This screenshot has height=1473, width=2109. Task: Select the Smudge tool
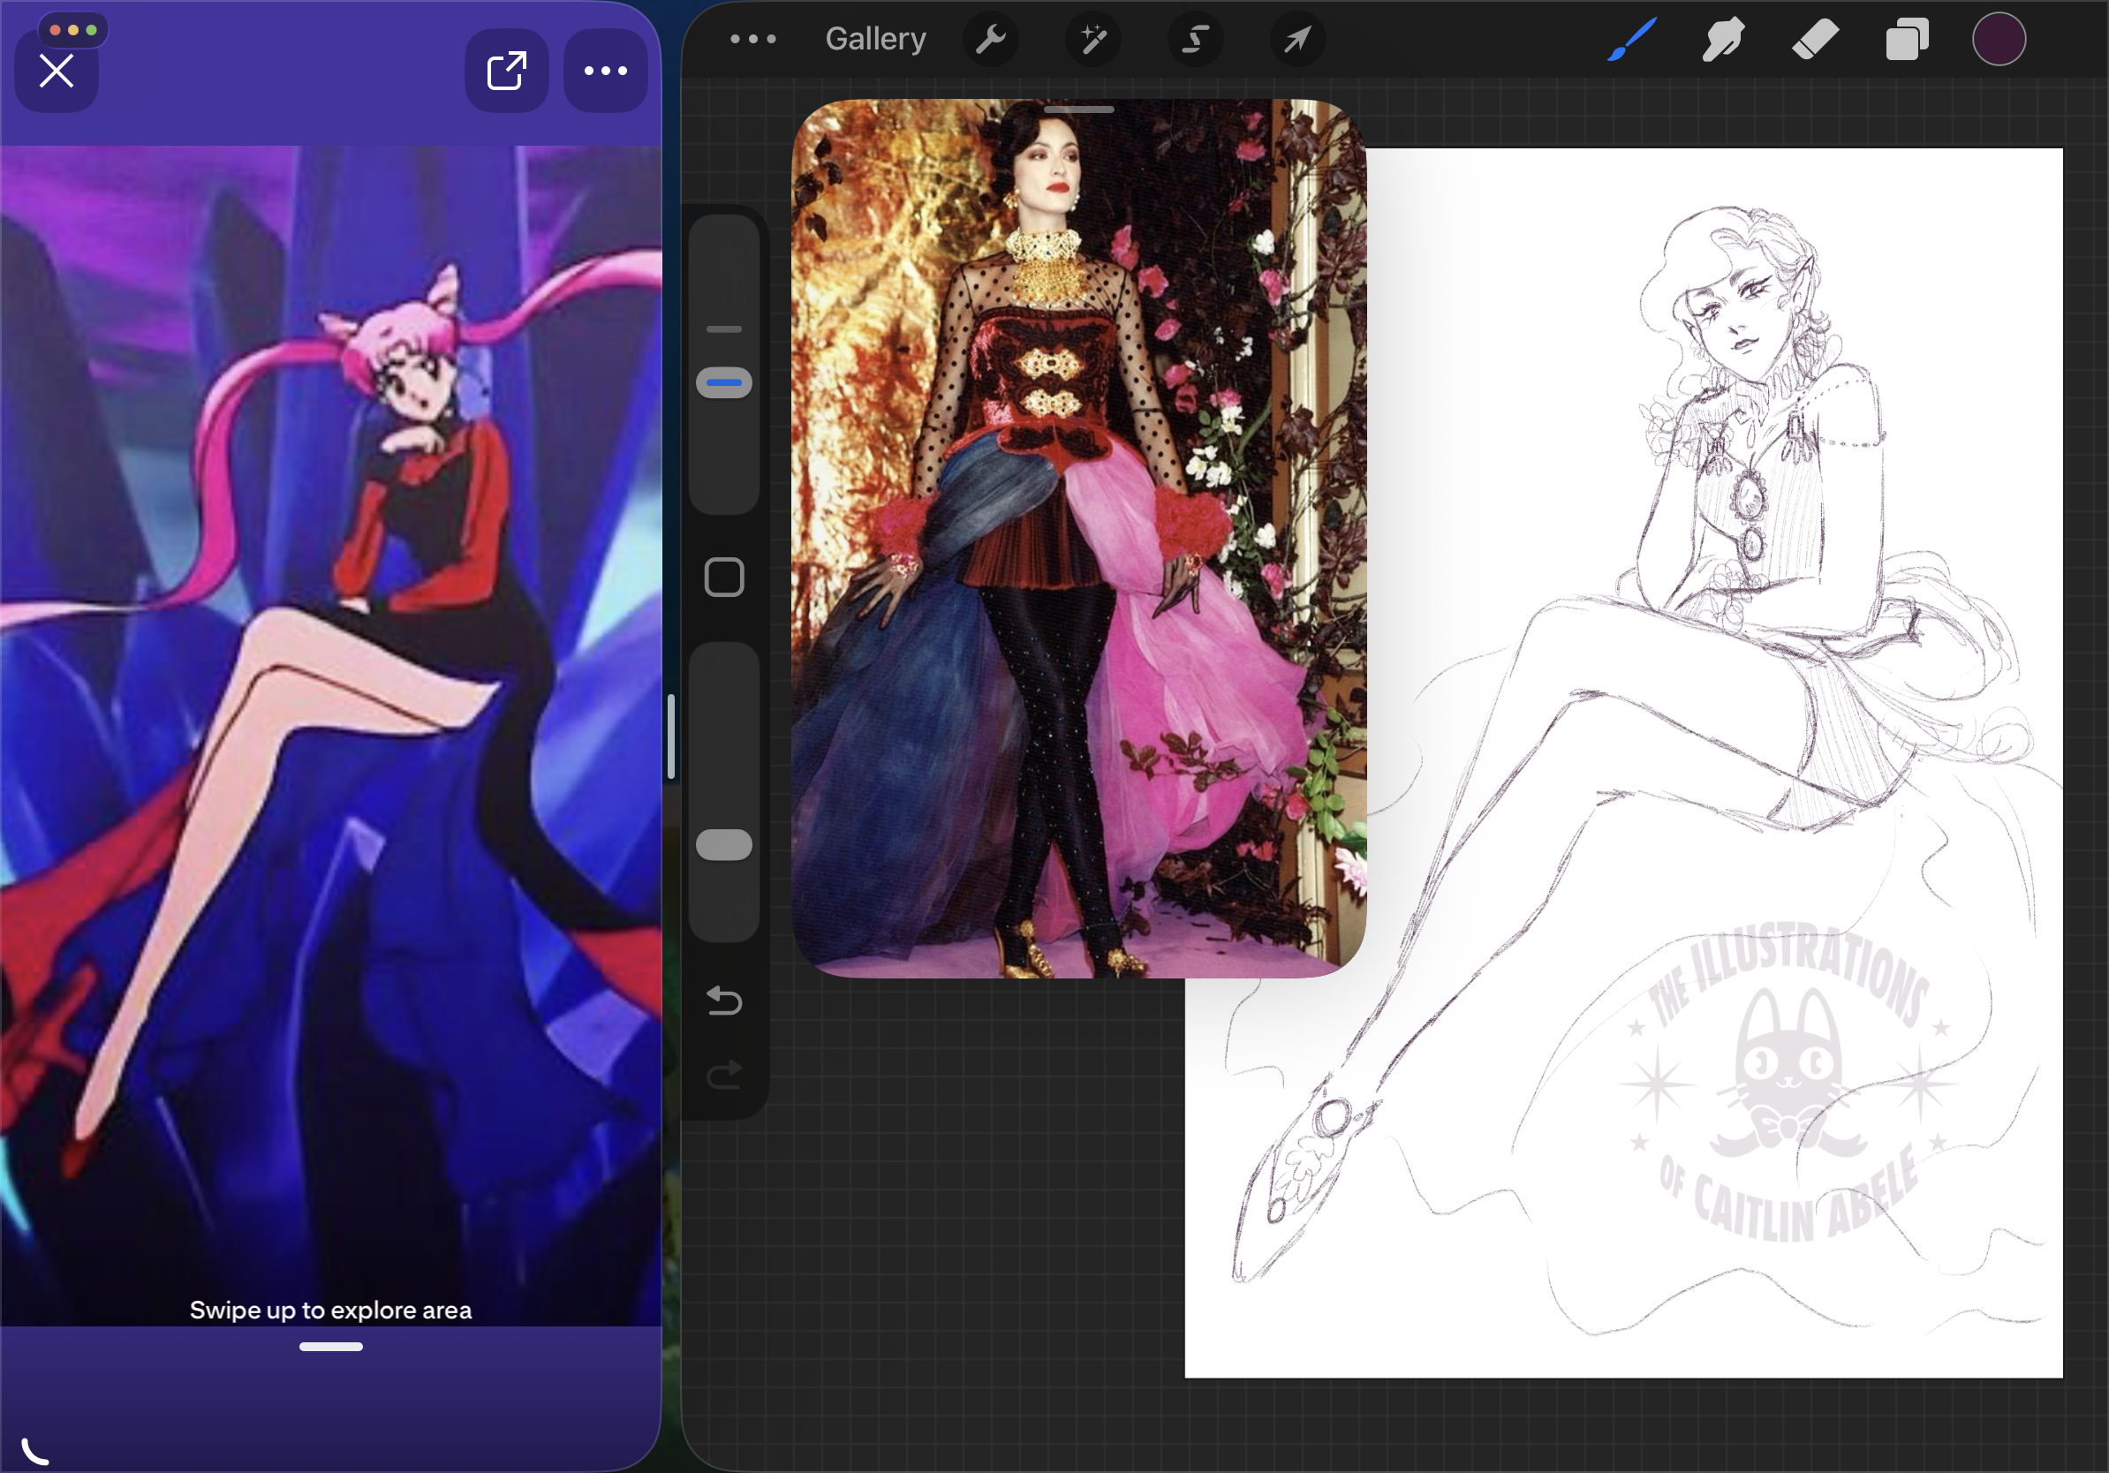coord(1722,40)
